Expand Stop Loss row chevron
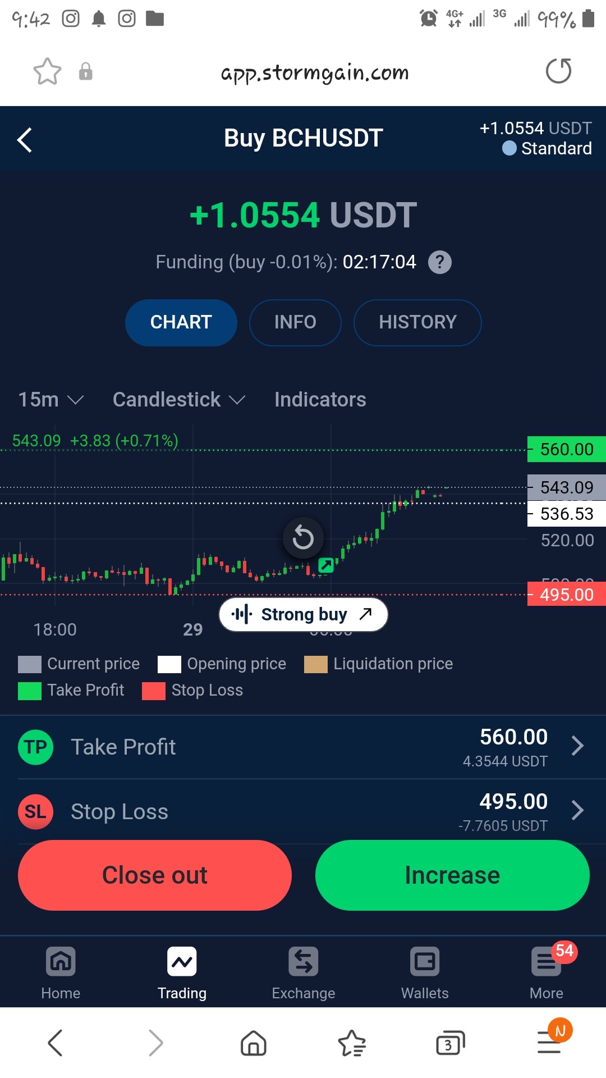The height and width of the screenshot is (1078, 606). pyautogui.click(x=578, y=810)
